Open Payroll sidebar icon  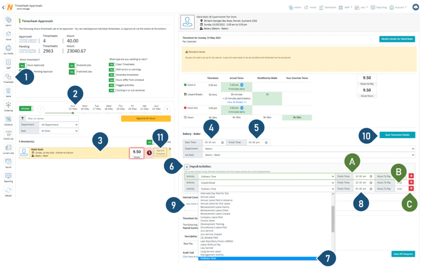coord(8,162)
